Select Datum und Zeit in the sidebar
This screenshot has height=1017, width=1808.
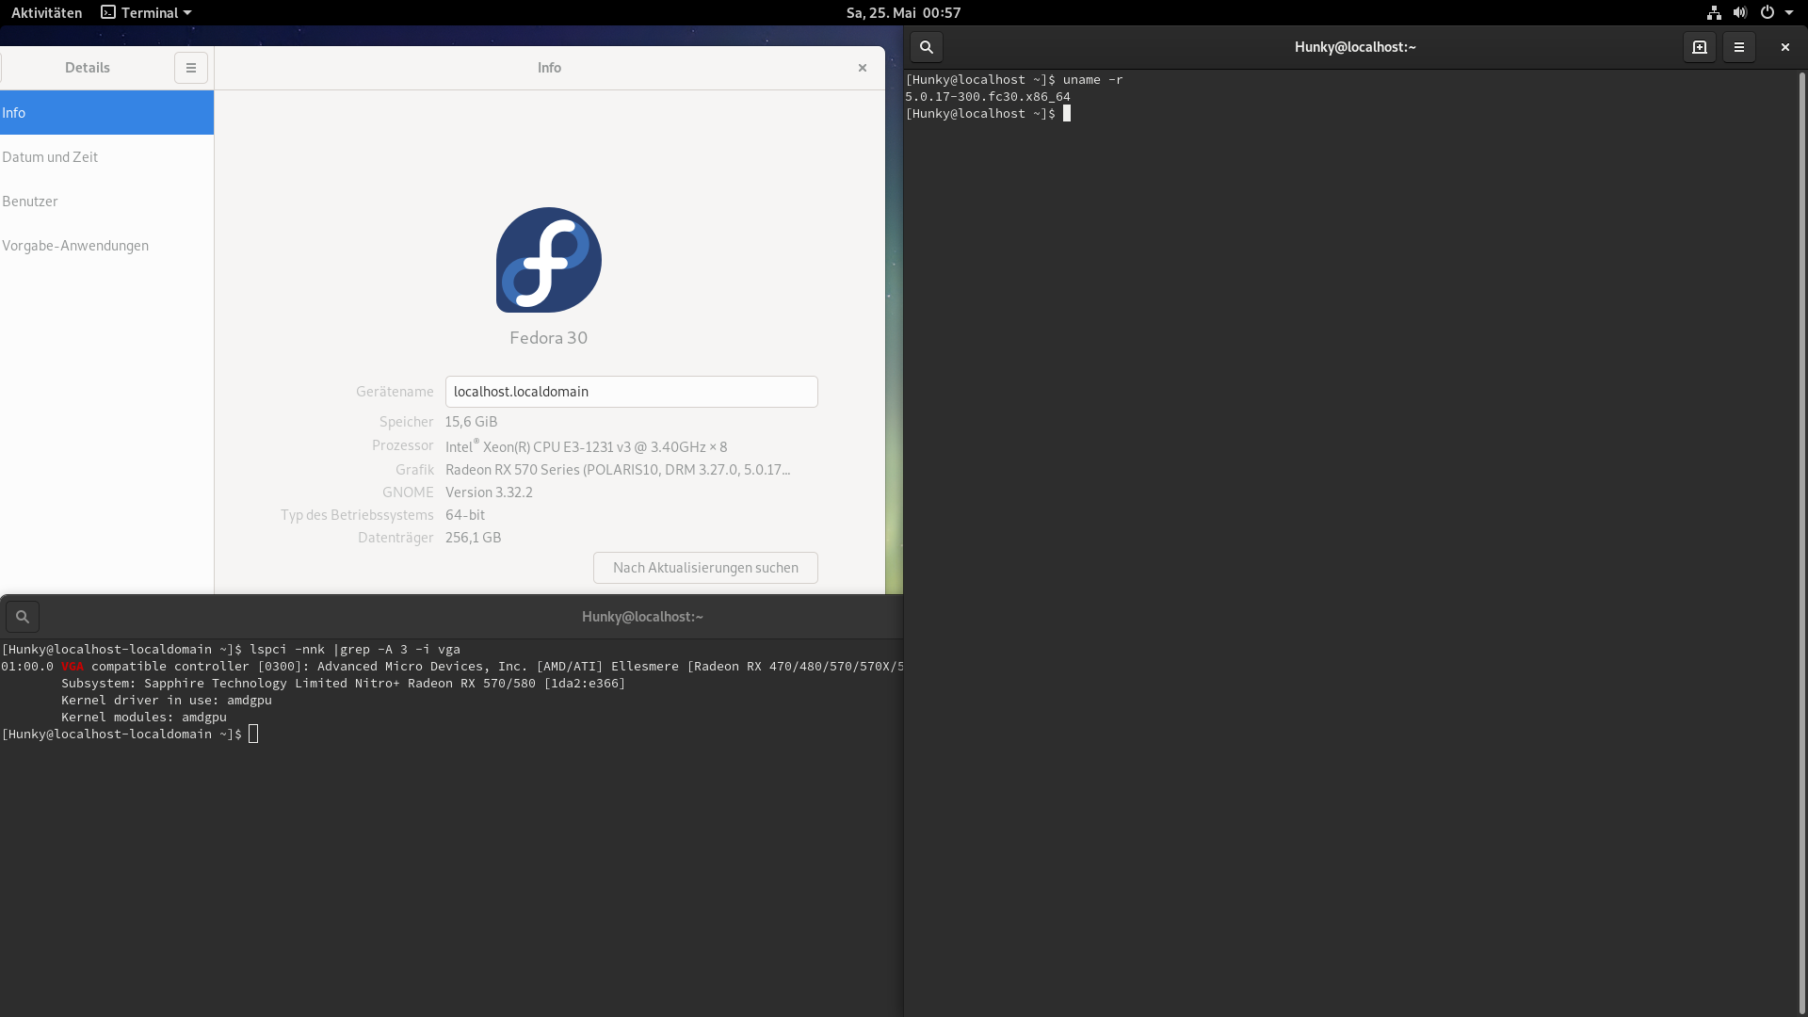click(x=50, y=157)
